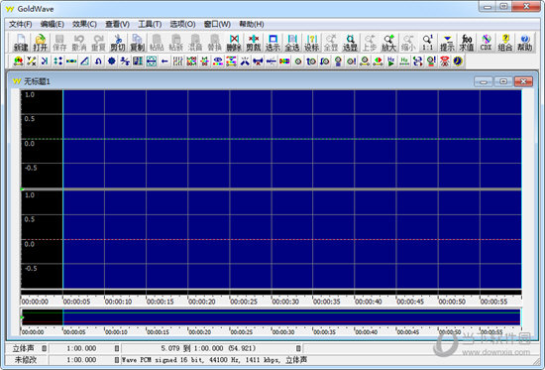This screenshot has height=370, width=545.
Task: Click the 新建 (New) toolbar button
Action: pos(21,43)
